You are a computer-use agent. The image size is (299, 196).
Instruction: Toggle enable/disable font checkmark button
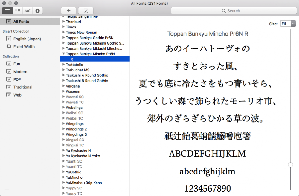click(86, 11)
